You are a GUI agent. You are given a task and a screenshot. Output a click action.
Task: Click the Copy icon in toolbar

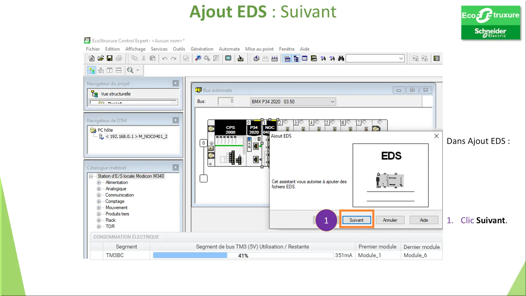[x=135, y=58]
